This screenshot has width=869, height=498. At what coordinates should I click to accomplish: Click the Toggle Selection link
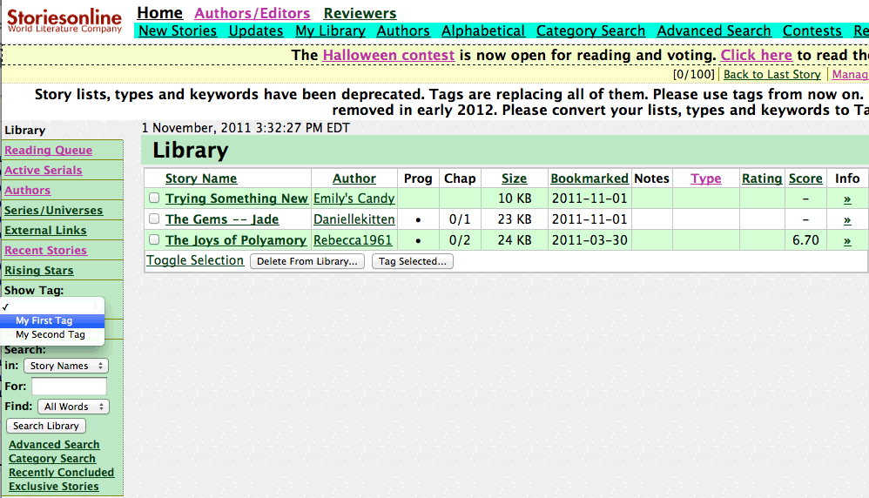click(x=195, y=260)
